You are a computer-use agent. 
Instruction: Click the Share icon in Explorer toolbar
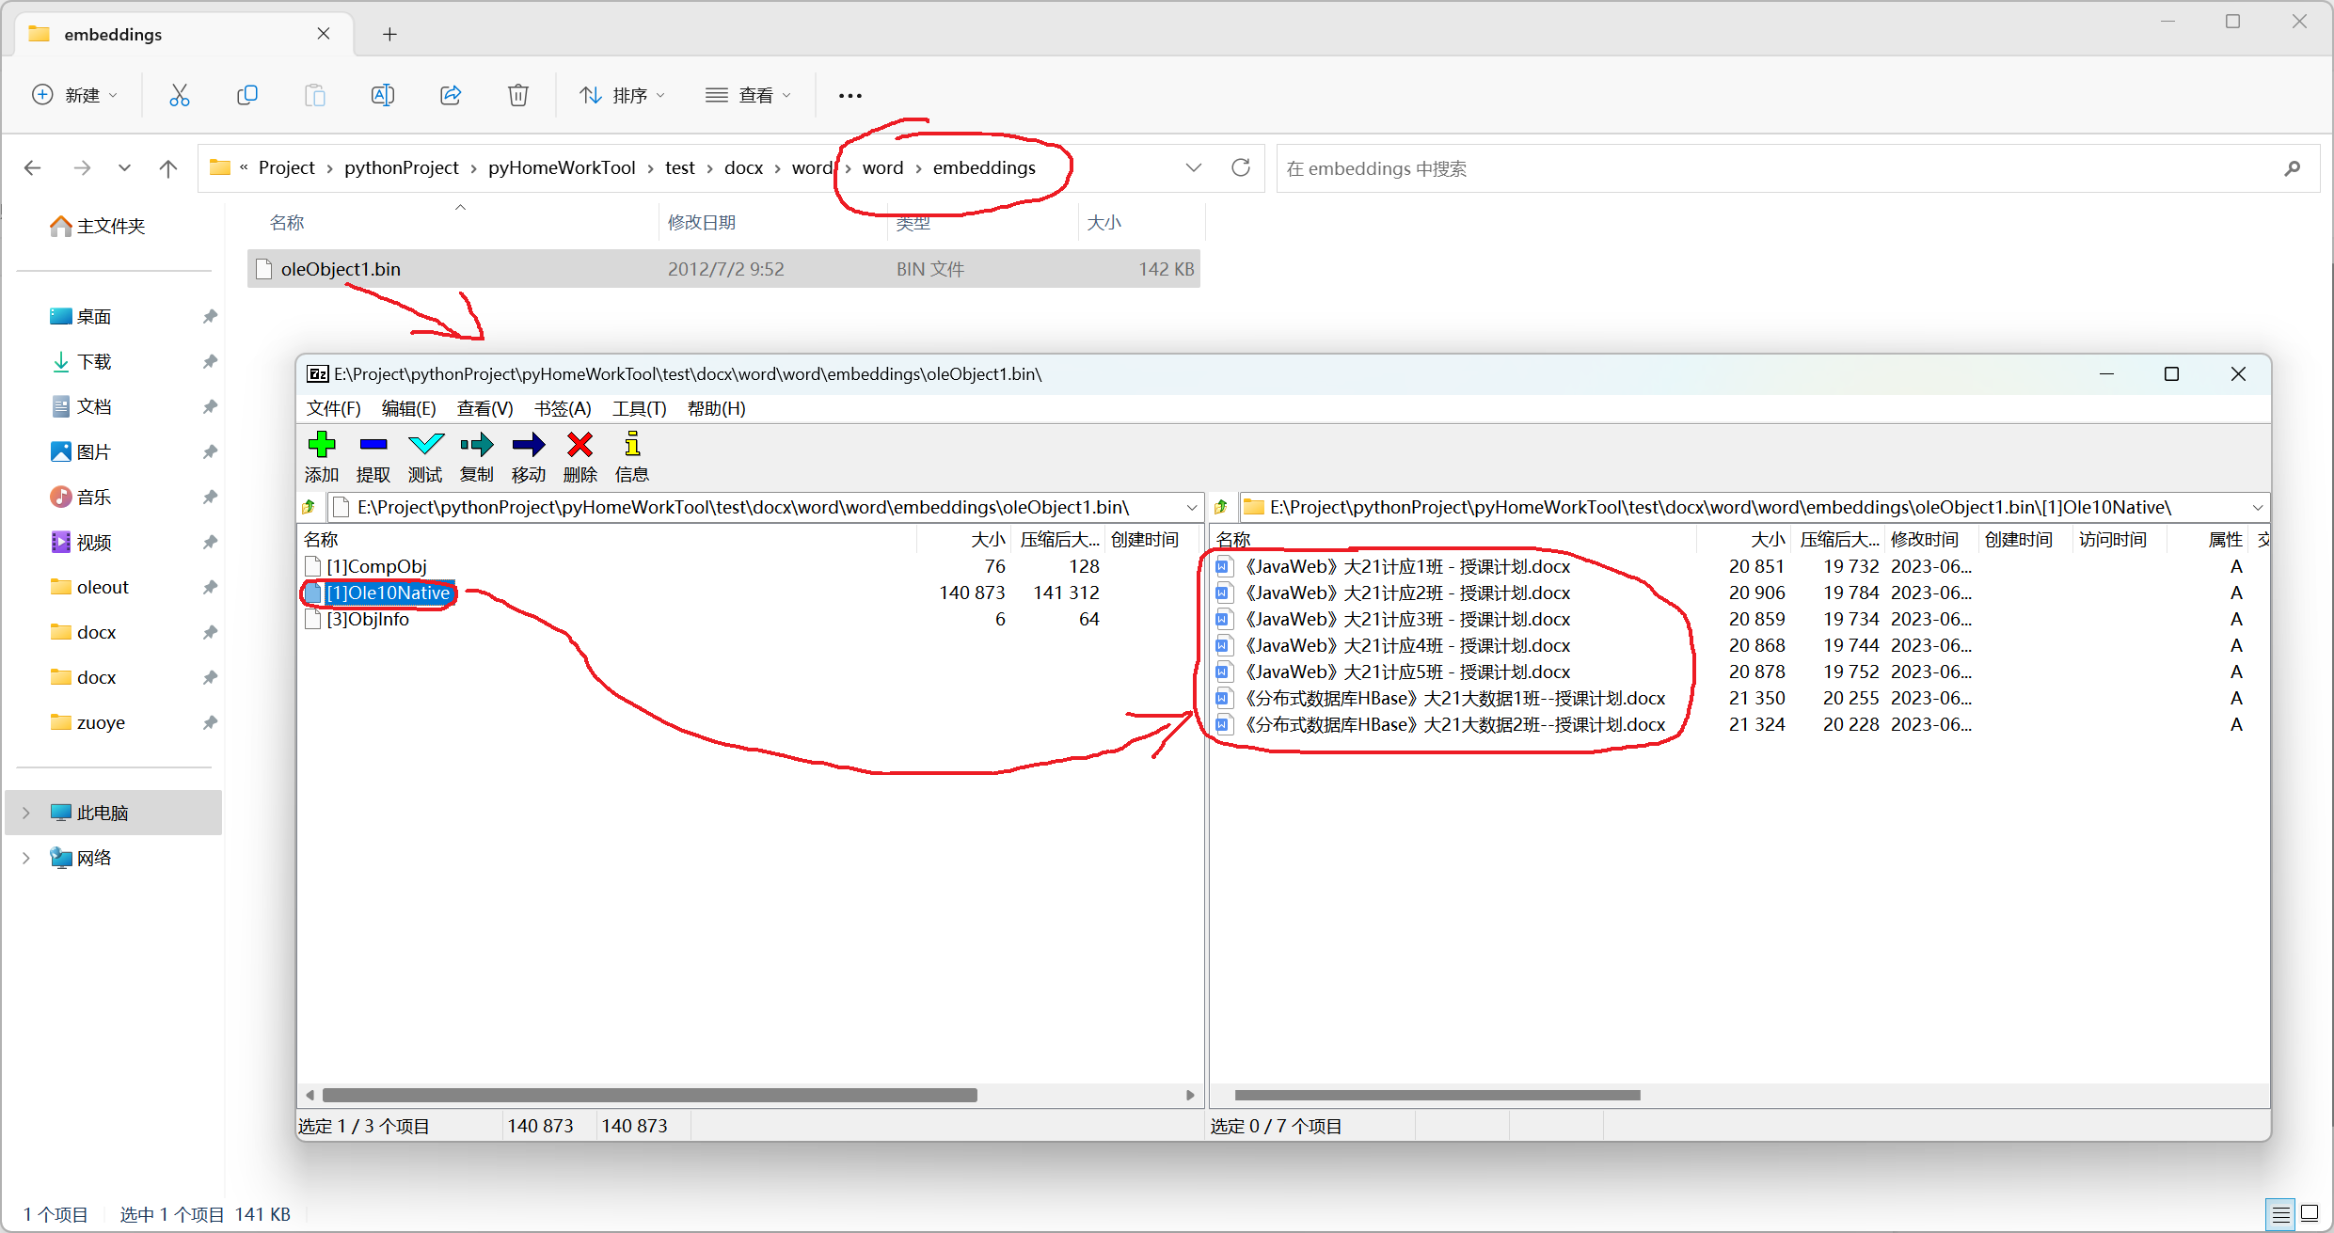pyautogui.click(x=451, y=95)
